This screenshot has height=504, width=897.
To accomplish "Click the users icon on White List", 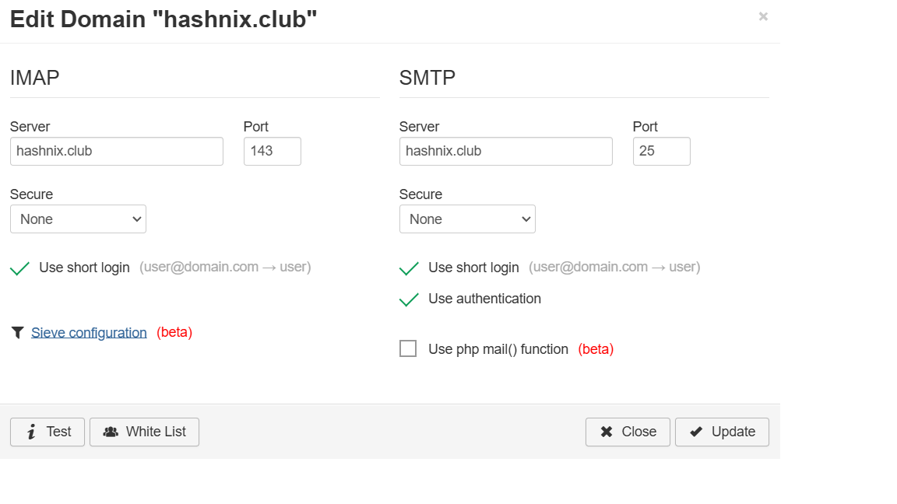I will [111, 432].
